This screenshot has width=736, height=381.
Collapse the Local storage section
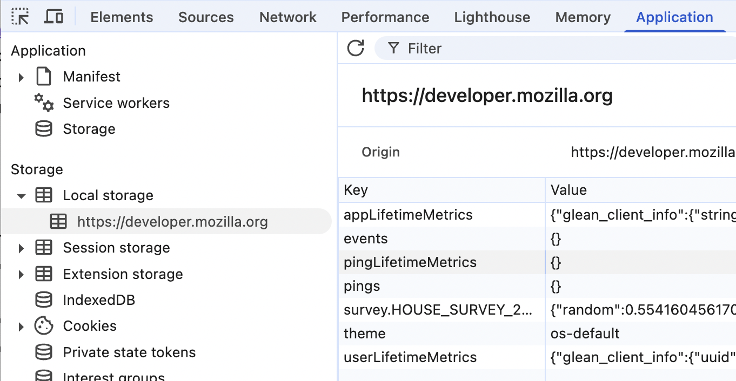(21, 196)
